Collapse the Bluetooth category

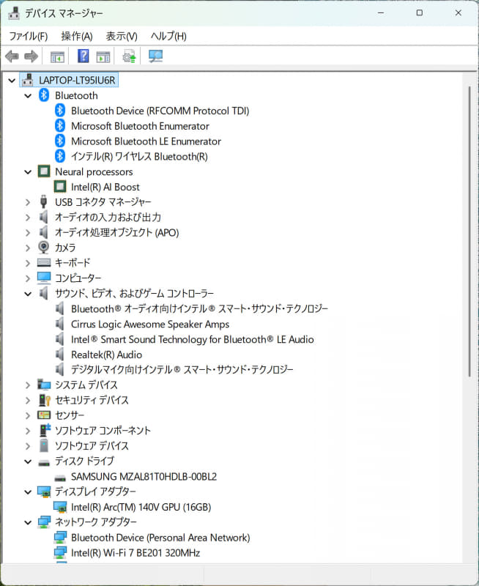pyautogui.click(x=28, y=96)
